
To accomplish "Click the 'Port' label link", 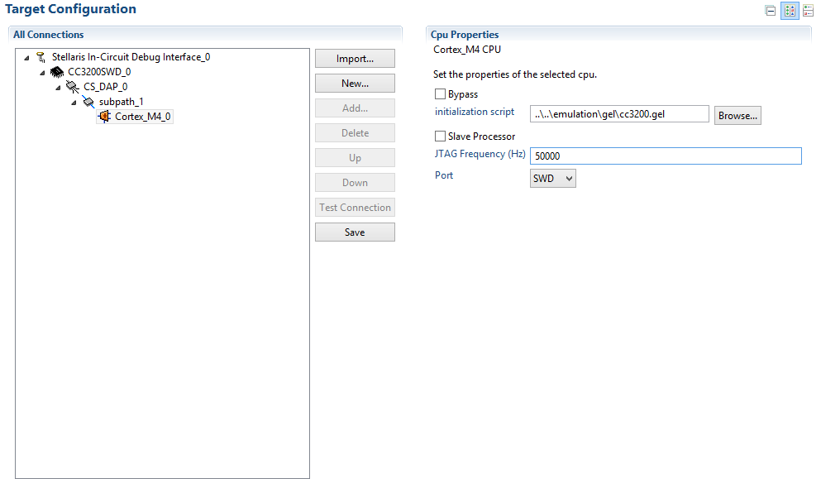I will (444, 175).
